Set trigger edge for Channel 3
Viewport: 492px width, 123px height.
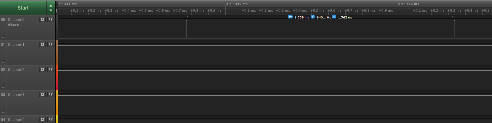51,94
